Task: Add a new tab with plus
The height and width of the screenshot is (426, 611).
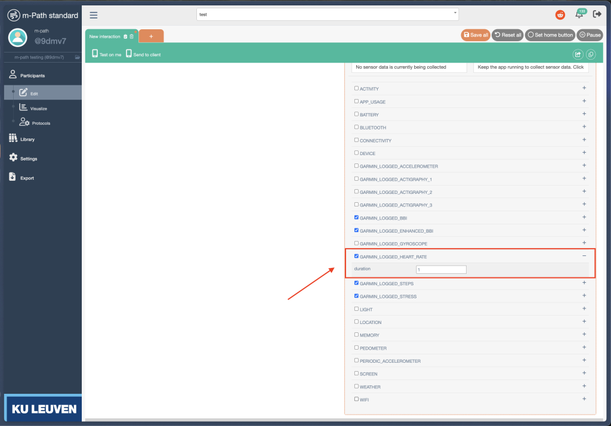Action: [x=151, y=36]
